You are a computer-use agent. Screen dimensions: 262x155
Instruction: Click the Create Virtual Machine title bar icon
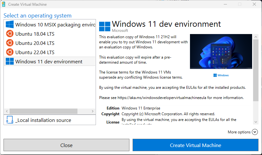coord(4,4)
